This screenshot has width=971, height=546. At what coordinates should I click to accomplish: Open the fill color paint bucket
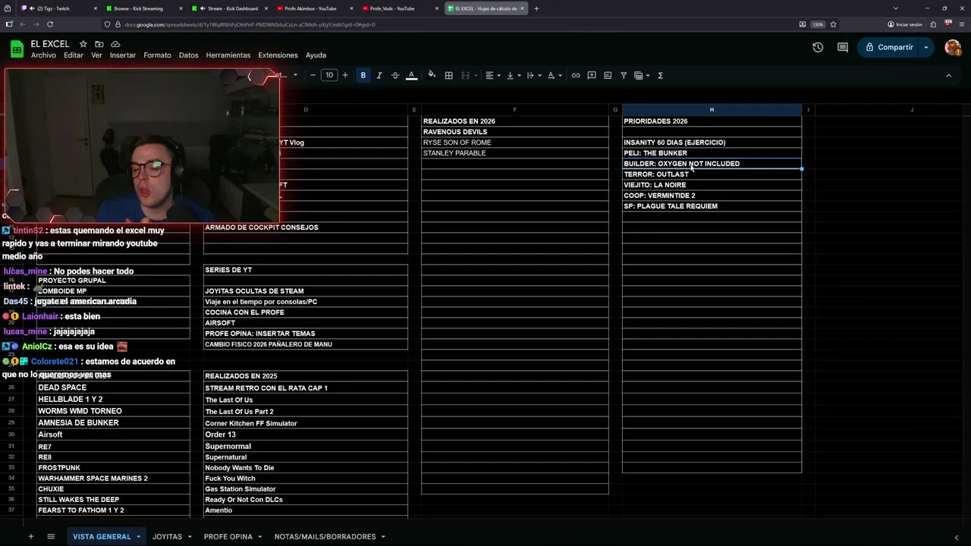[432, 75]
